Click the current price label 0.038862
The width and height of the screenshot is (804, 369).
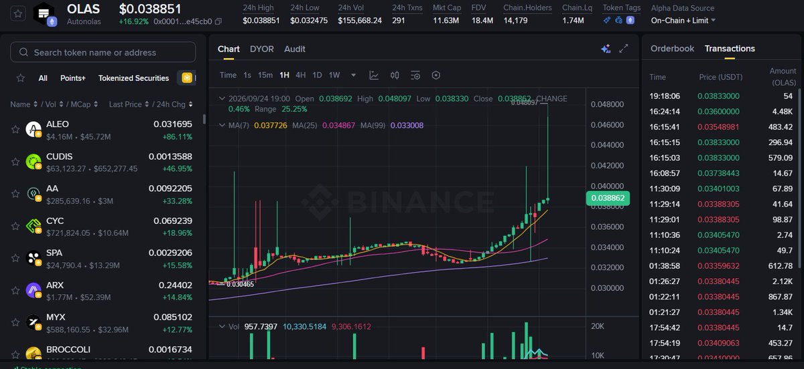pyautogui.click(x=608, y=198)
